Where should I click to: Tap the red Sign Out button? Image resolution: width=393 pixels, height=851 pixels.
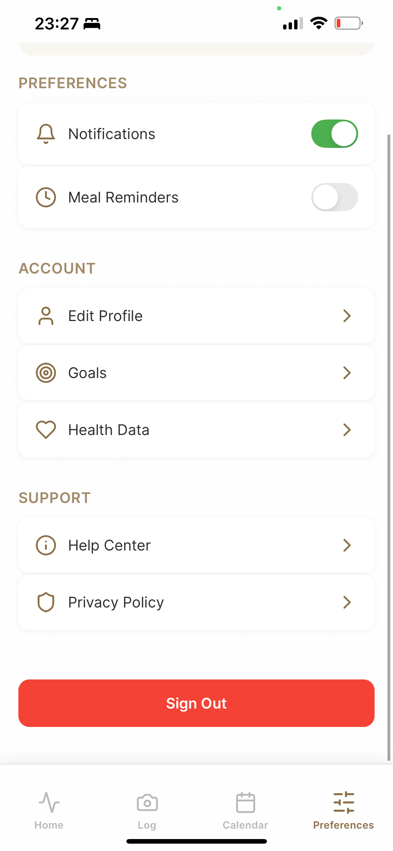coord(196,703)
